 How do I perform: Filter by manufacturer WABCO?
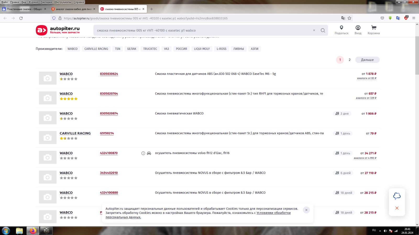(73, 49)
